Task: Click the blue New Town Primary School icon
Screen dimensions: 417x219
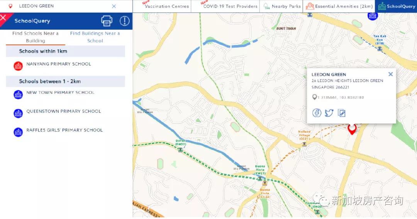Action: point(18,94)
